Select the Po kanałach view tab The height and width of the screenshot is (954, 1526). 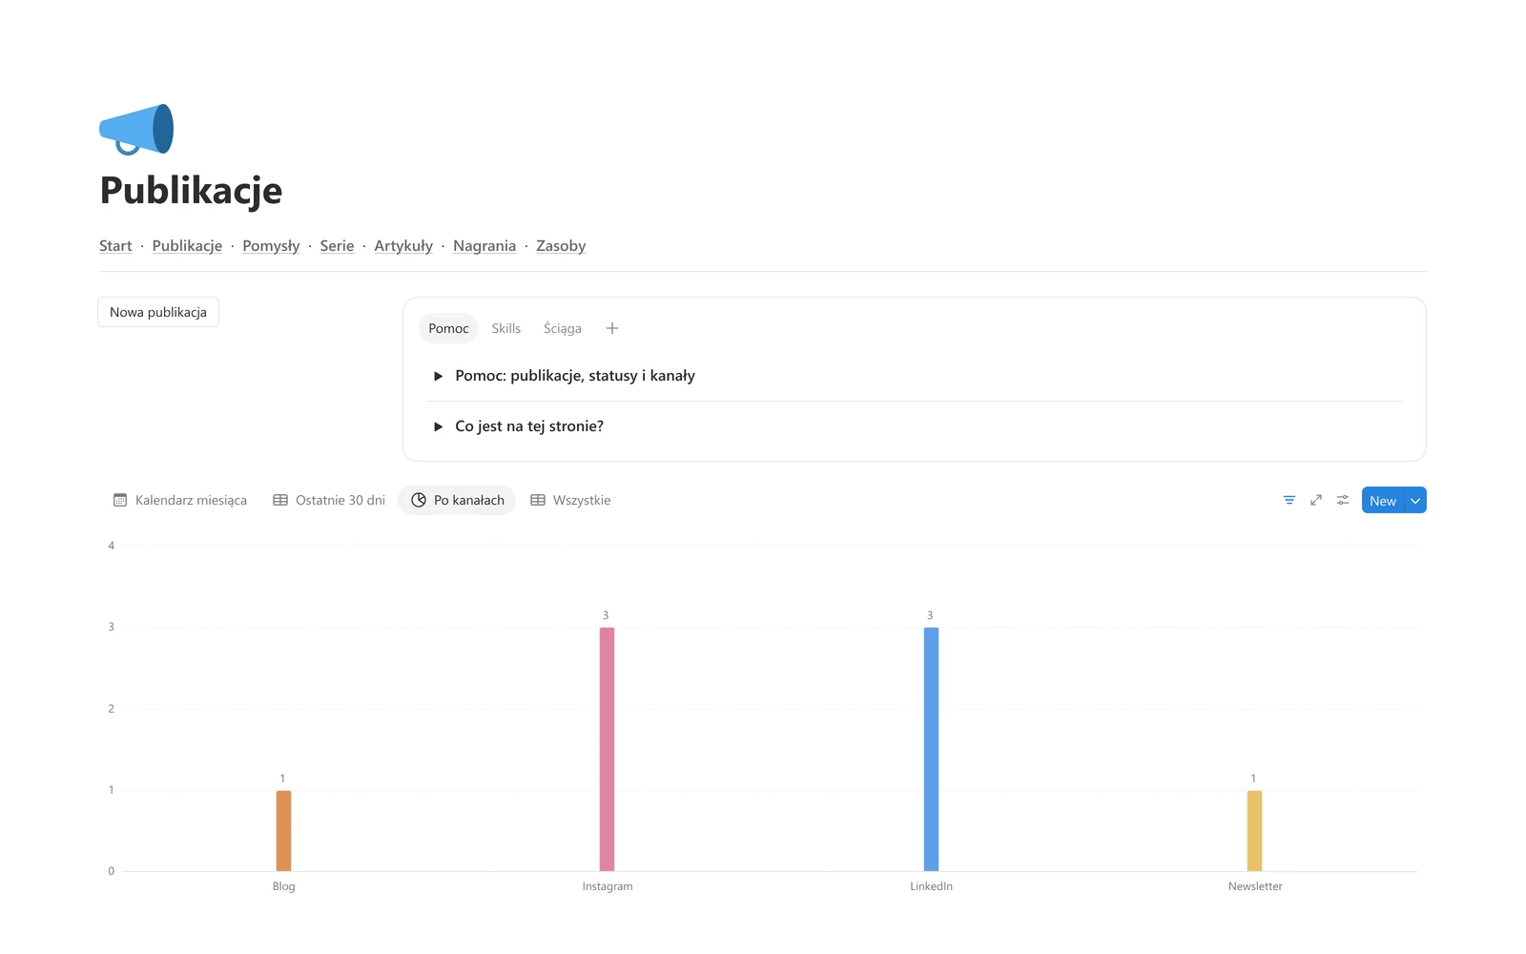pos(457,500)
